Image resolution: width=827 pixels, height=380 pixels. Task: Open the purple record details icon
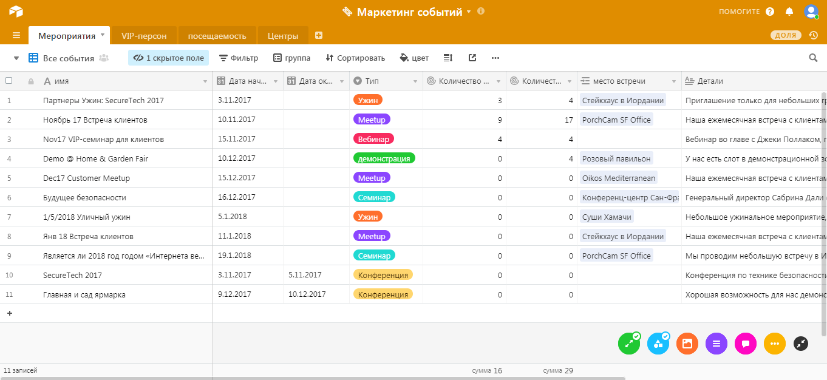tap(716, 344)
